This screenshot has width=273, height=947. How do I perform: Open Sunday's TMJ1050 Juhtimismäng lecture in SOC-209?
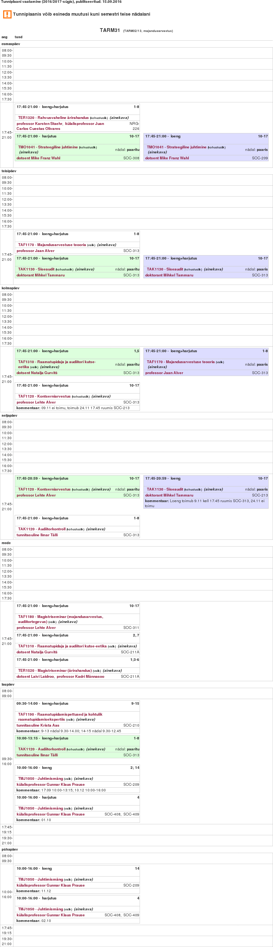pyautogui.click(x=40, y=879)
